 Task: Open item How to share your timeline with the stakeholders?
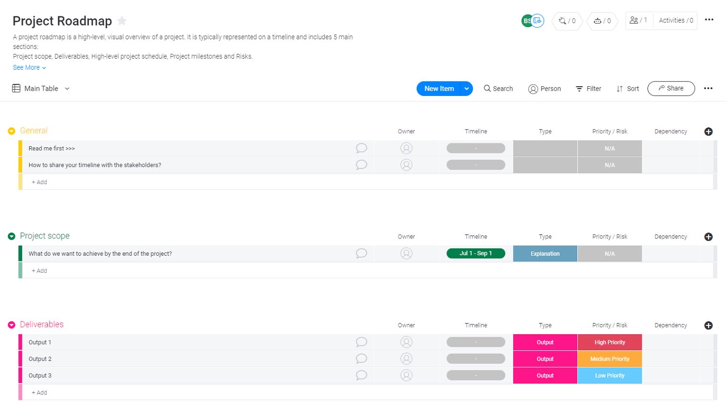pos(95,165)
